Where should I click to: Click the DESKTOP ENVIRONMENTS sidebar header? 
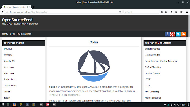click(x=165, y=43)
